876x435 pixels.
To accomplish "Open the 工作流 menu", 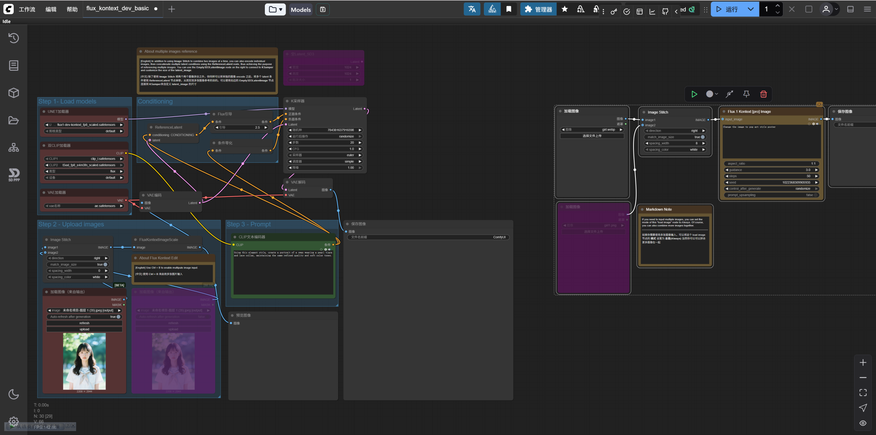I will [27, 9].
